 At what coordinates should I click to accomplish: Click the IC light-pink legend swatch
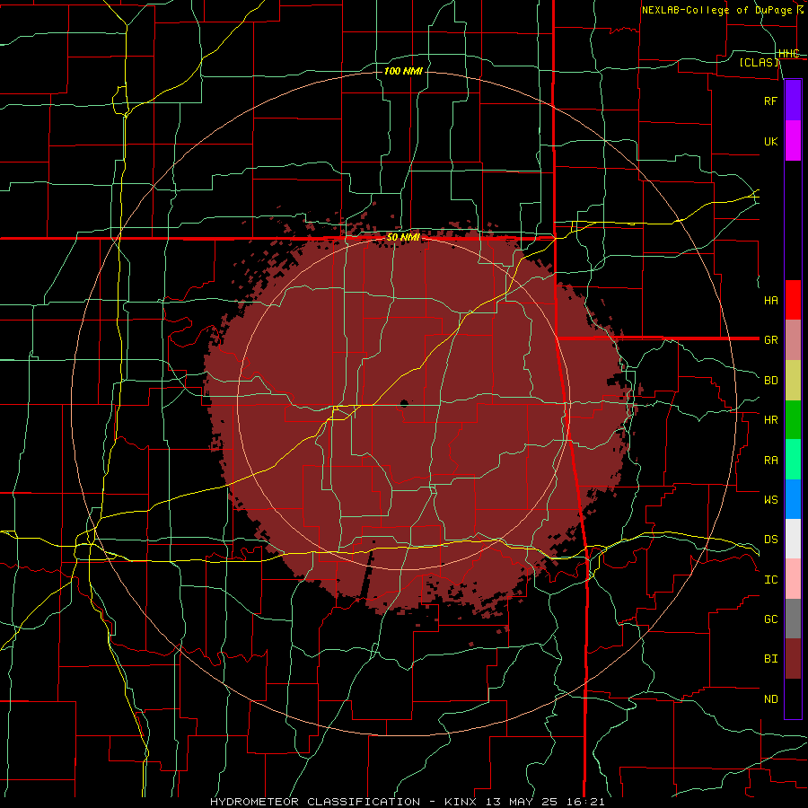[793, 579]
